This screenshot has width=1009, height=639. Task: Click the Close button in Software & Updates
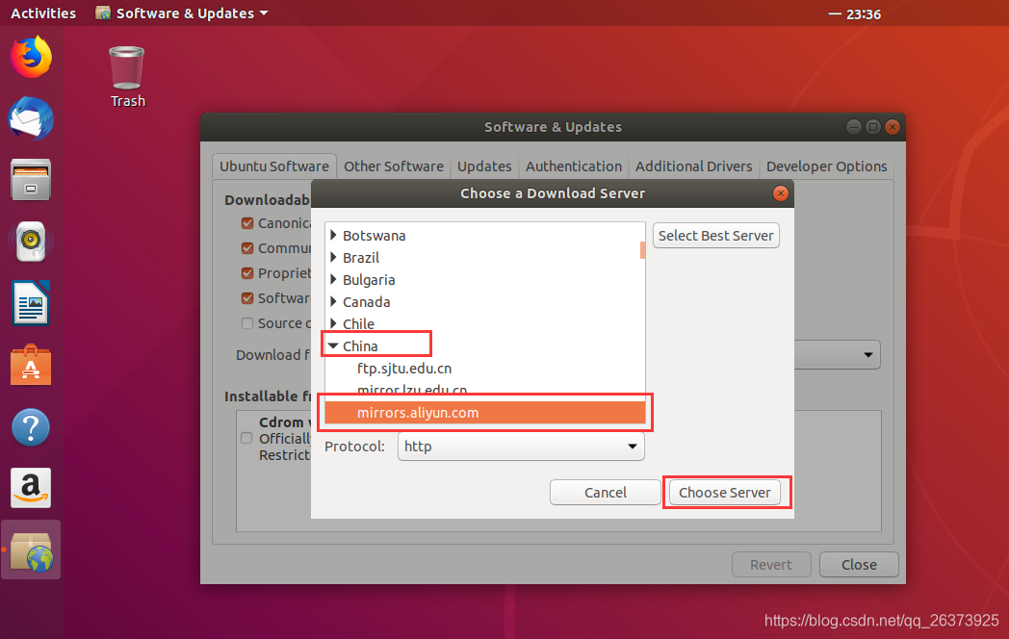point(859,564)
